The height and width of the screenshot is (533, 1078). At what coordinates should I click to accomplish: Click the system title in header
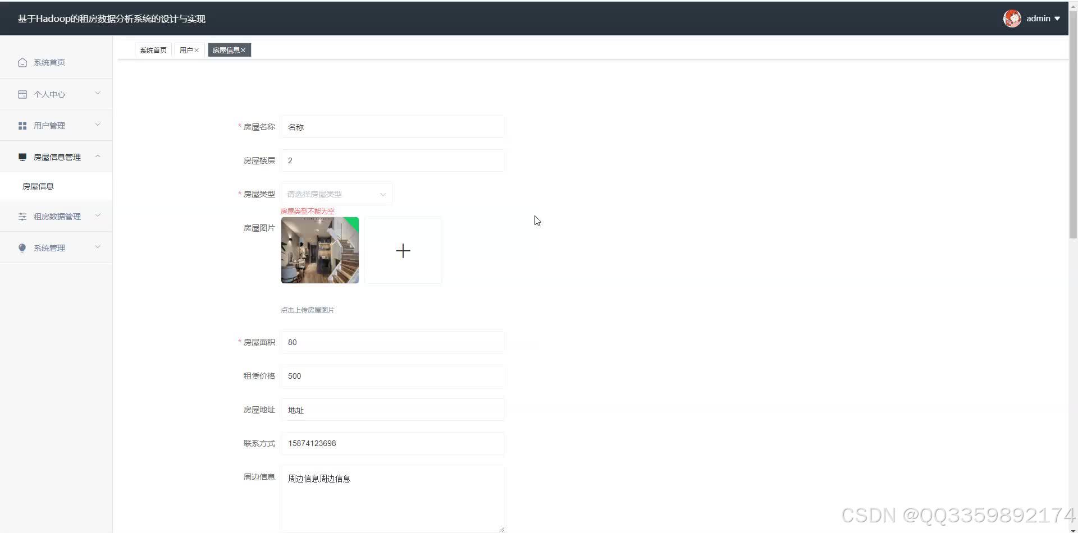[x=112, y=19]
